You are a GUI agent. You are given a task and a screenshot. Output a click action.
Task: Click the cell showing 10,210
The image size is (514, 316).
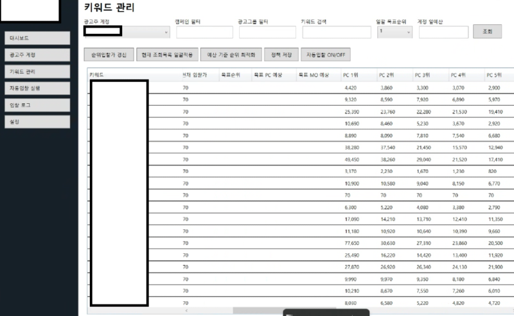pos(351,291)
